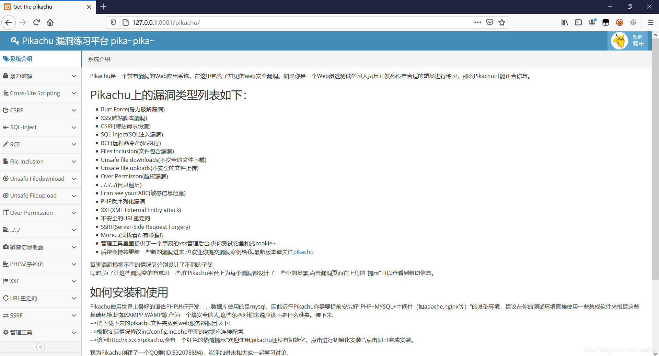Click the pencil icon beside RCE
This screenshot has height=356, width=659.
(x=5, y=144)
